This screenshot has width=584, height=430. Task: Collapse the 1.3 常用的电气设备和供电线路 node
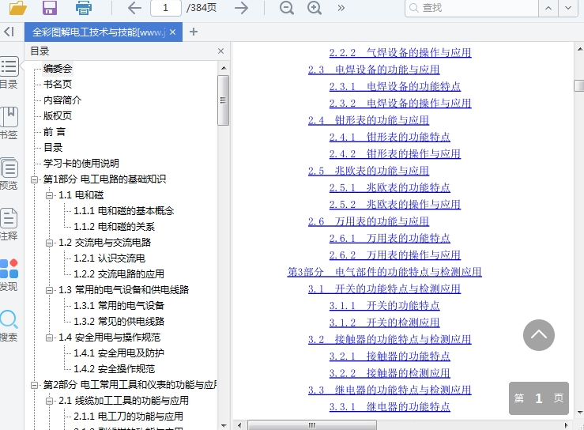click(49, 290)
